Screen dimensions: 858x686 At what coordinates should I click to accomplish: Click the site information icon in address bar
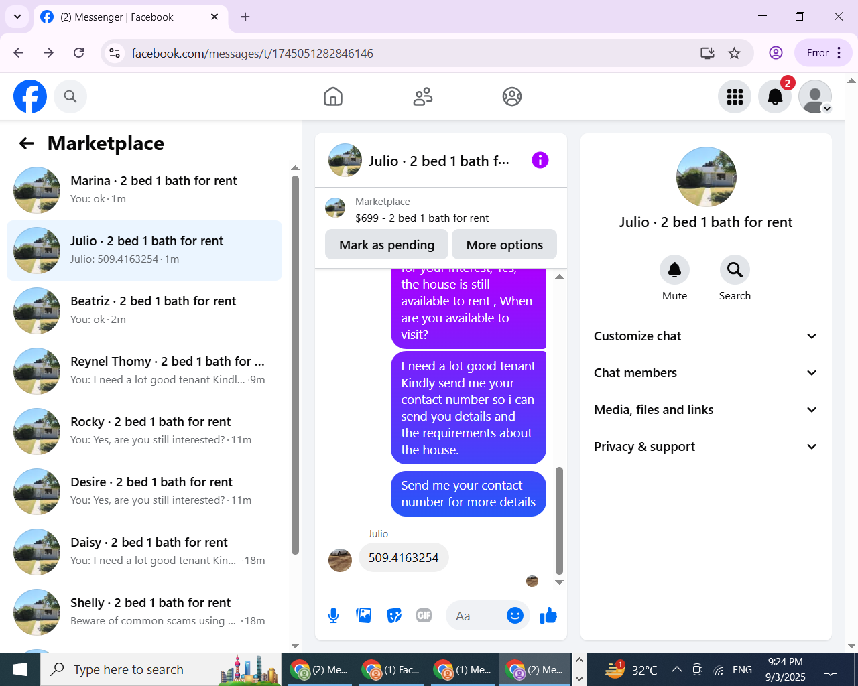[x=115, y=53]
